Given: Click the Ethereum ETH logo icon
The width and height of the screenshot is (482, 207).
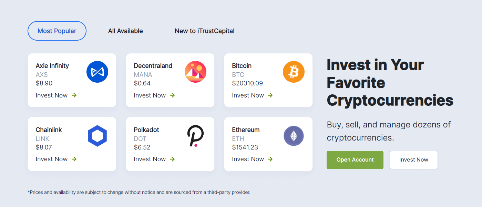Looking at the screenshot, I should click(294, 136).
